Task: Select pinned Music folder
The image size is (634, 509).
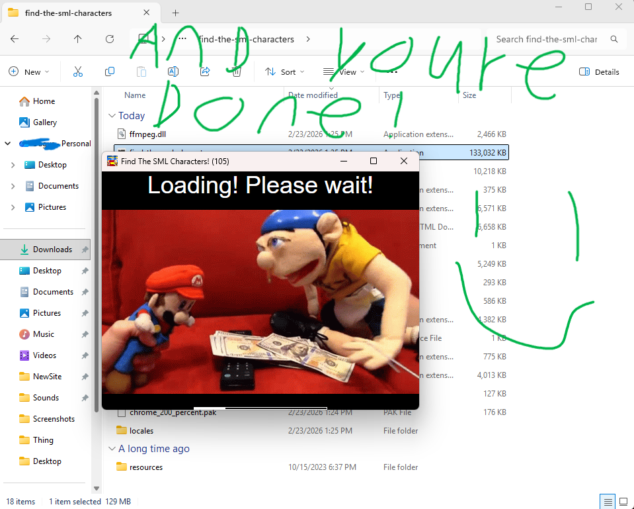Action: pos(43,334)
